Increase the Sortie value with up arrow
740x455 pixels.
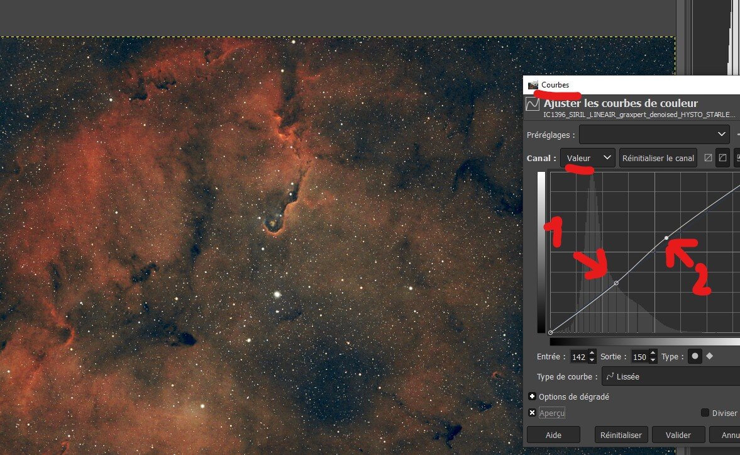[x=653, y=353]
